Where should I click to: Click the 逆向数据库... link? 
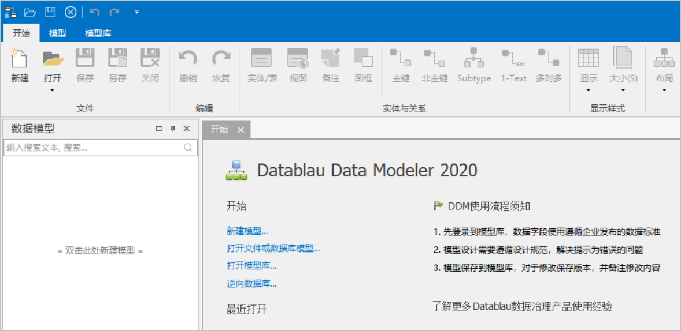(x=251, y=284)
